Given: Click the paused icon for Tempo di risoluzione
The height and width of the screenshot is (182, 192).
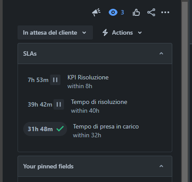Looking at the screenshot, I should point(59,104).
